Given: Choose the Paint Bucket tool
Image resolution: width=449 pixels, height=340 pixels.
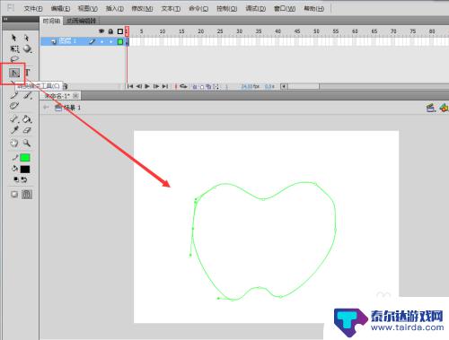Looking at the screenshot, I should point(27,119).
